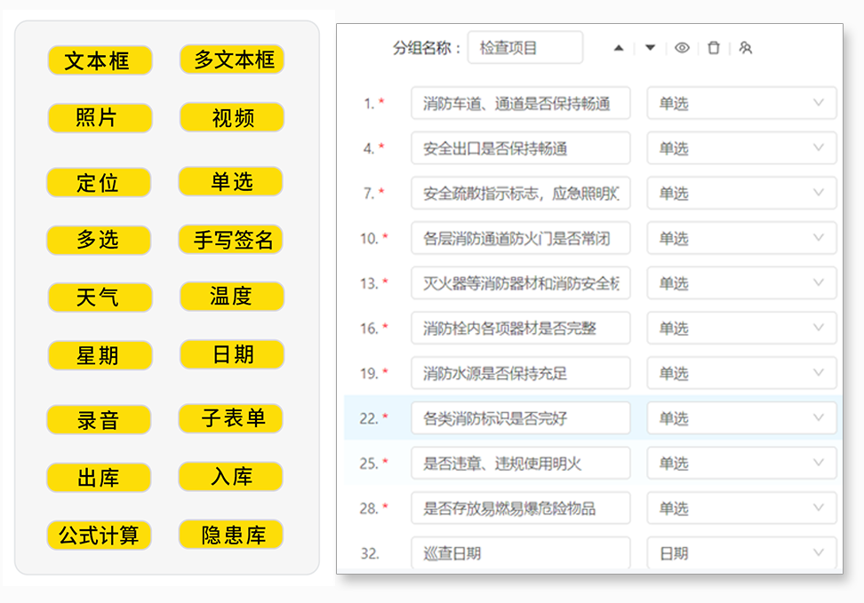The height and width of the screenshot is (603, 864).
Task: Open the type dropdown for highlighted question 22
Action: tap(742, 417)
